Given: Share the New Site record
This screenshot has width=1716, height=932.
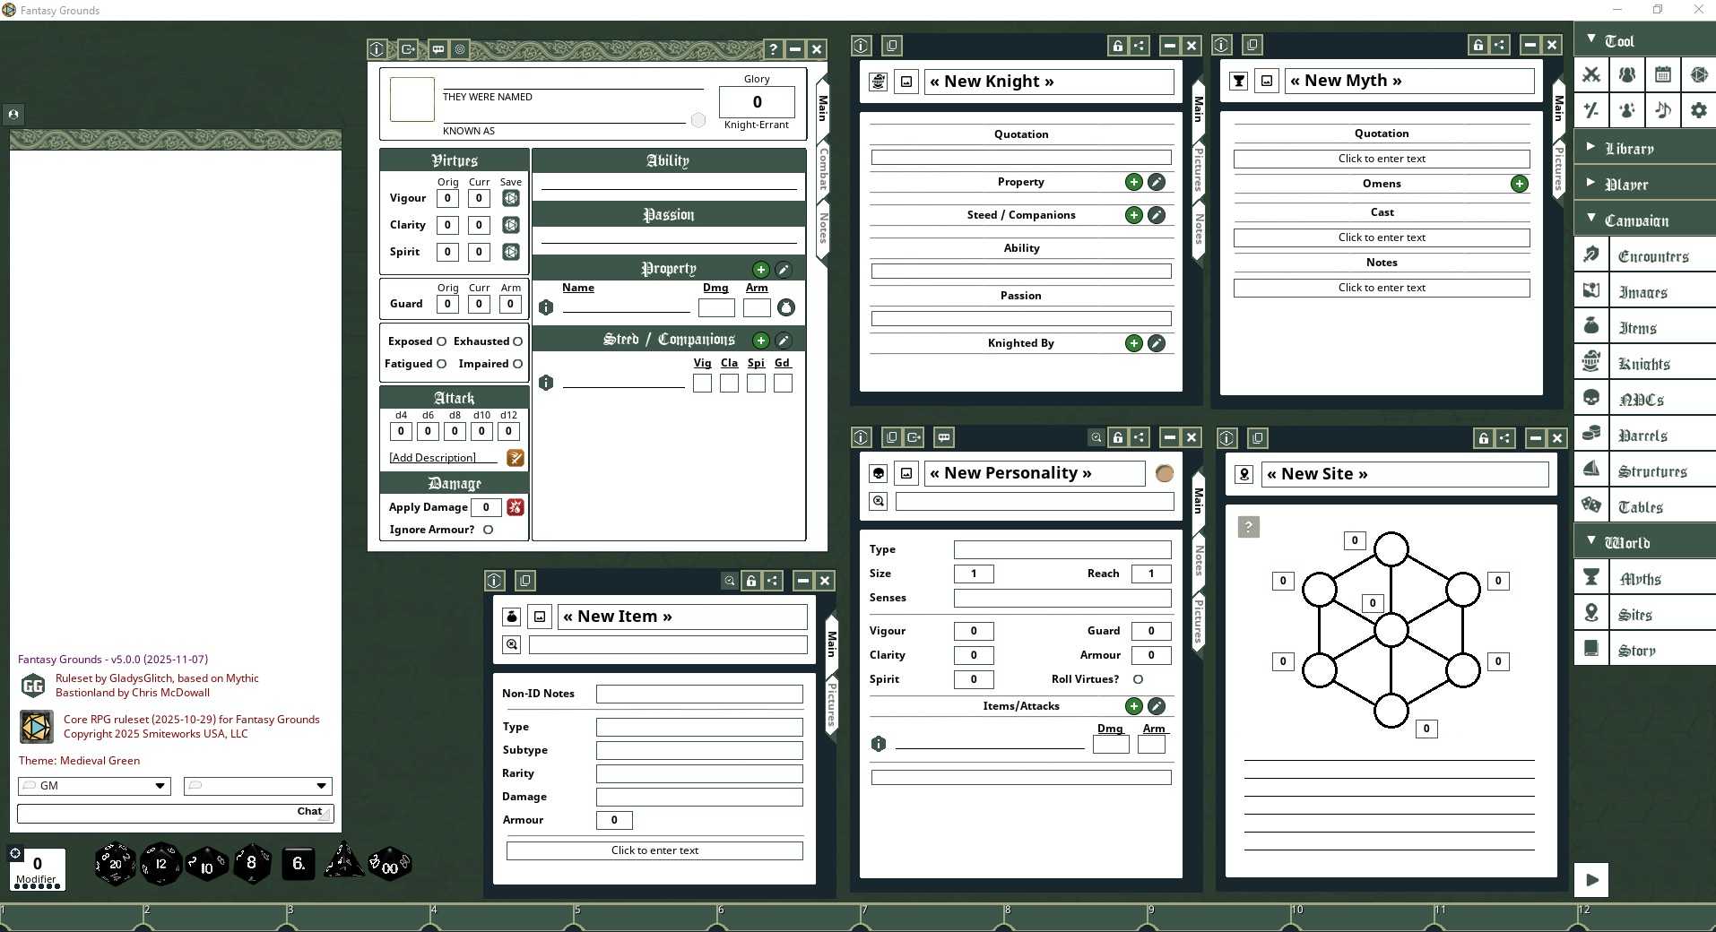Looking at the screenshot, I should coord(1505,438).
